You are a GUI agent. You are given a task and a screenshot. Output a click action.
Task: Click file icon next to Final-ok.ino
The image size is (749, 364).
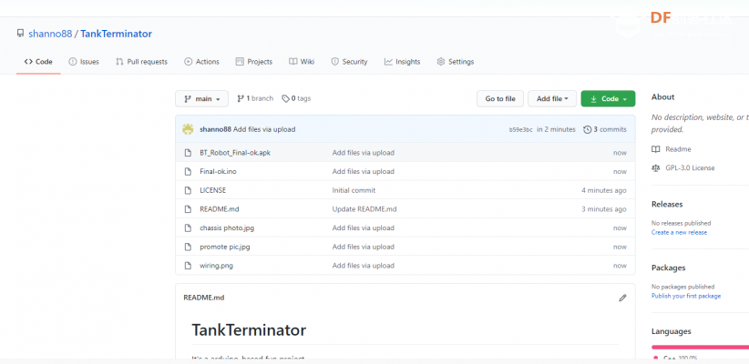tap(188, 171)
